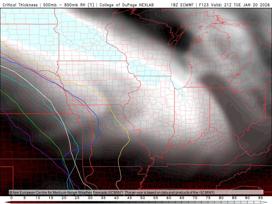Click the "80" value on the color scale
Screen dimensions: 272x204
(x=221, y=198)
